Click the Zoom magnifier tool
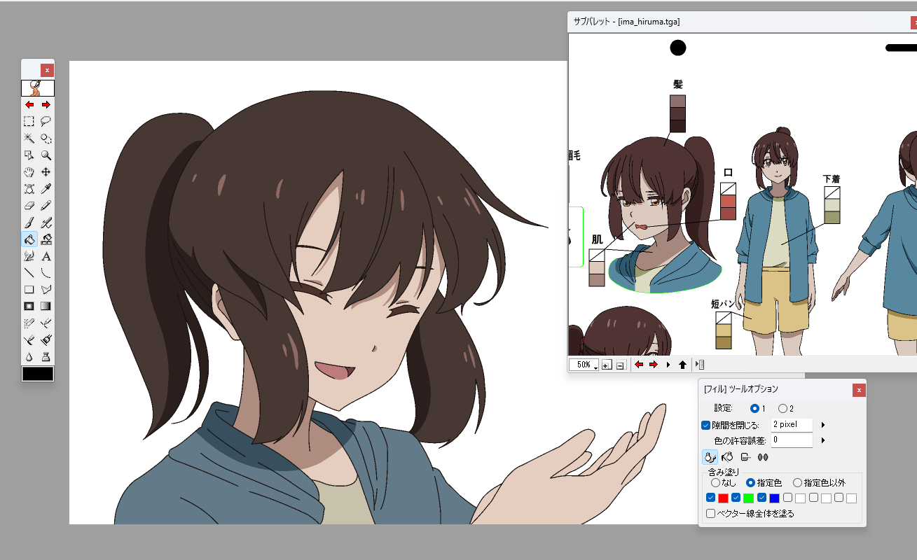Image resolution: width=917 pixels, height=560 pixels. [46, 155]
